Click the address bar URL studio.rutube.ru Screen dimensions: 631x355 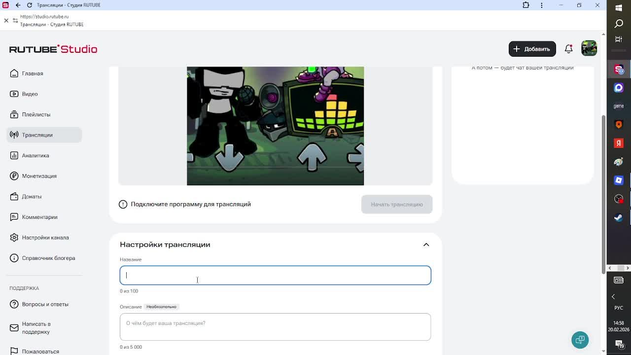point(44,16)
